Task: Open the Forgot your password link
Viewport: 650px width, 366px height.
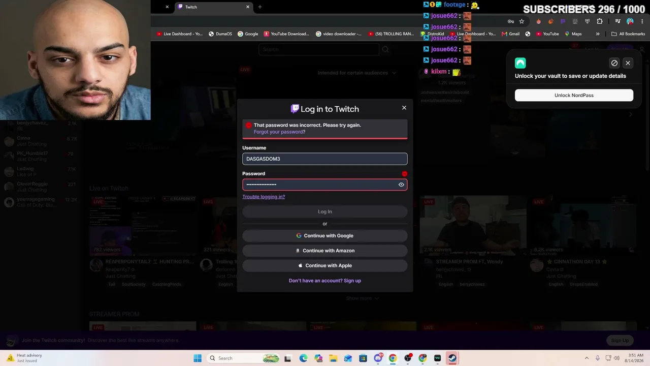Action: point(279,132)
